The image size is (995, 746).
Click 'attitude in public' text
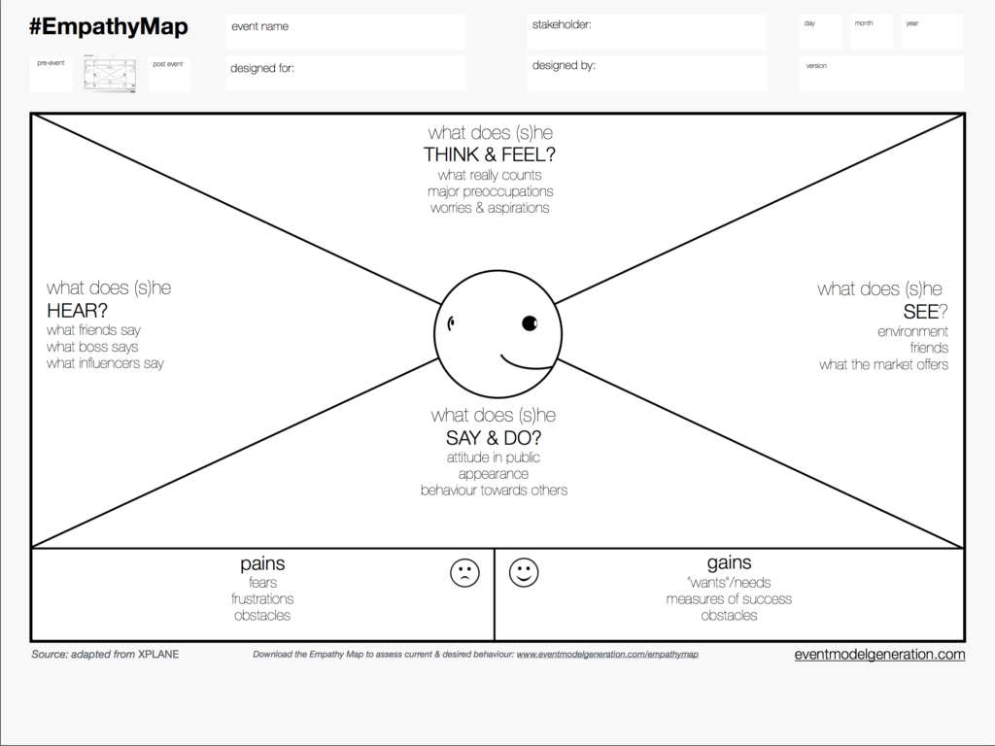493,458
